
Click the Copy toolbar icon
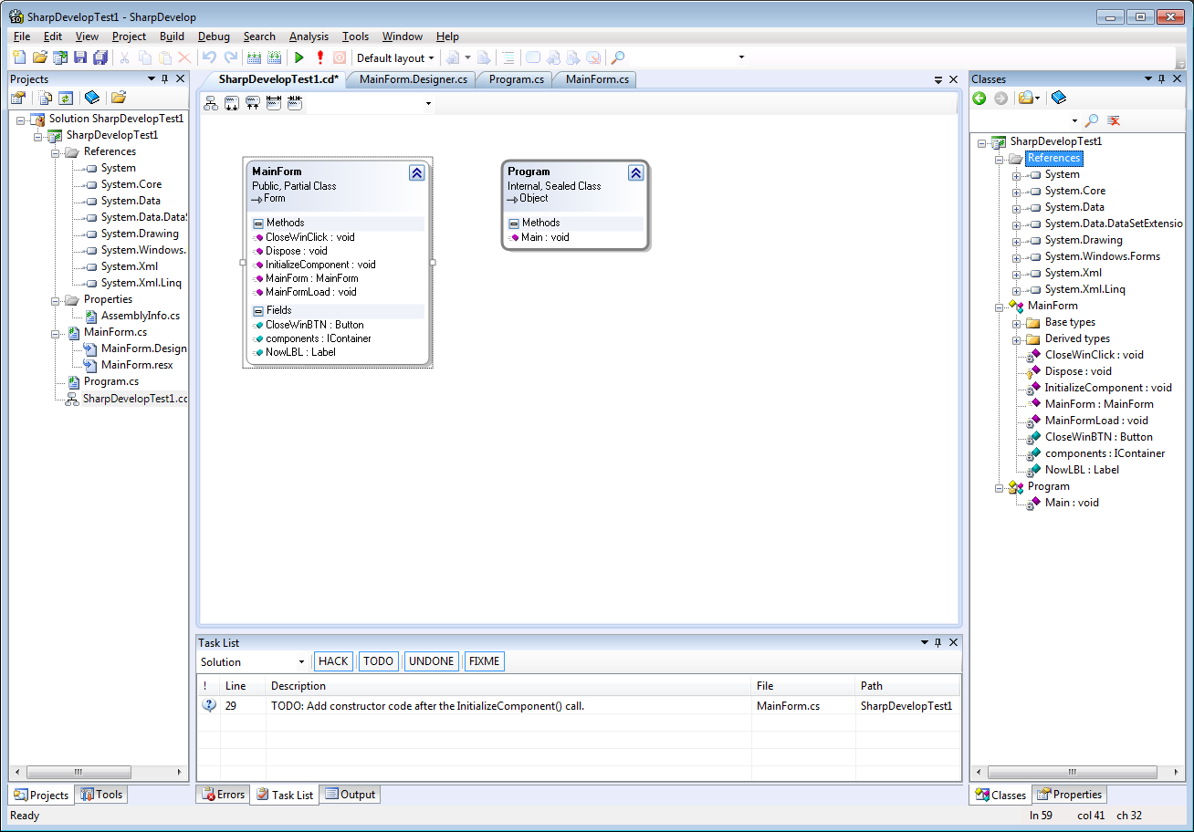[144, 57]
